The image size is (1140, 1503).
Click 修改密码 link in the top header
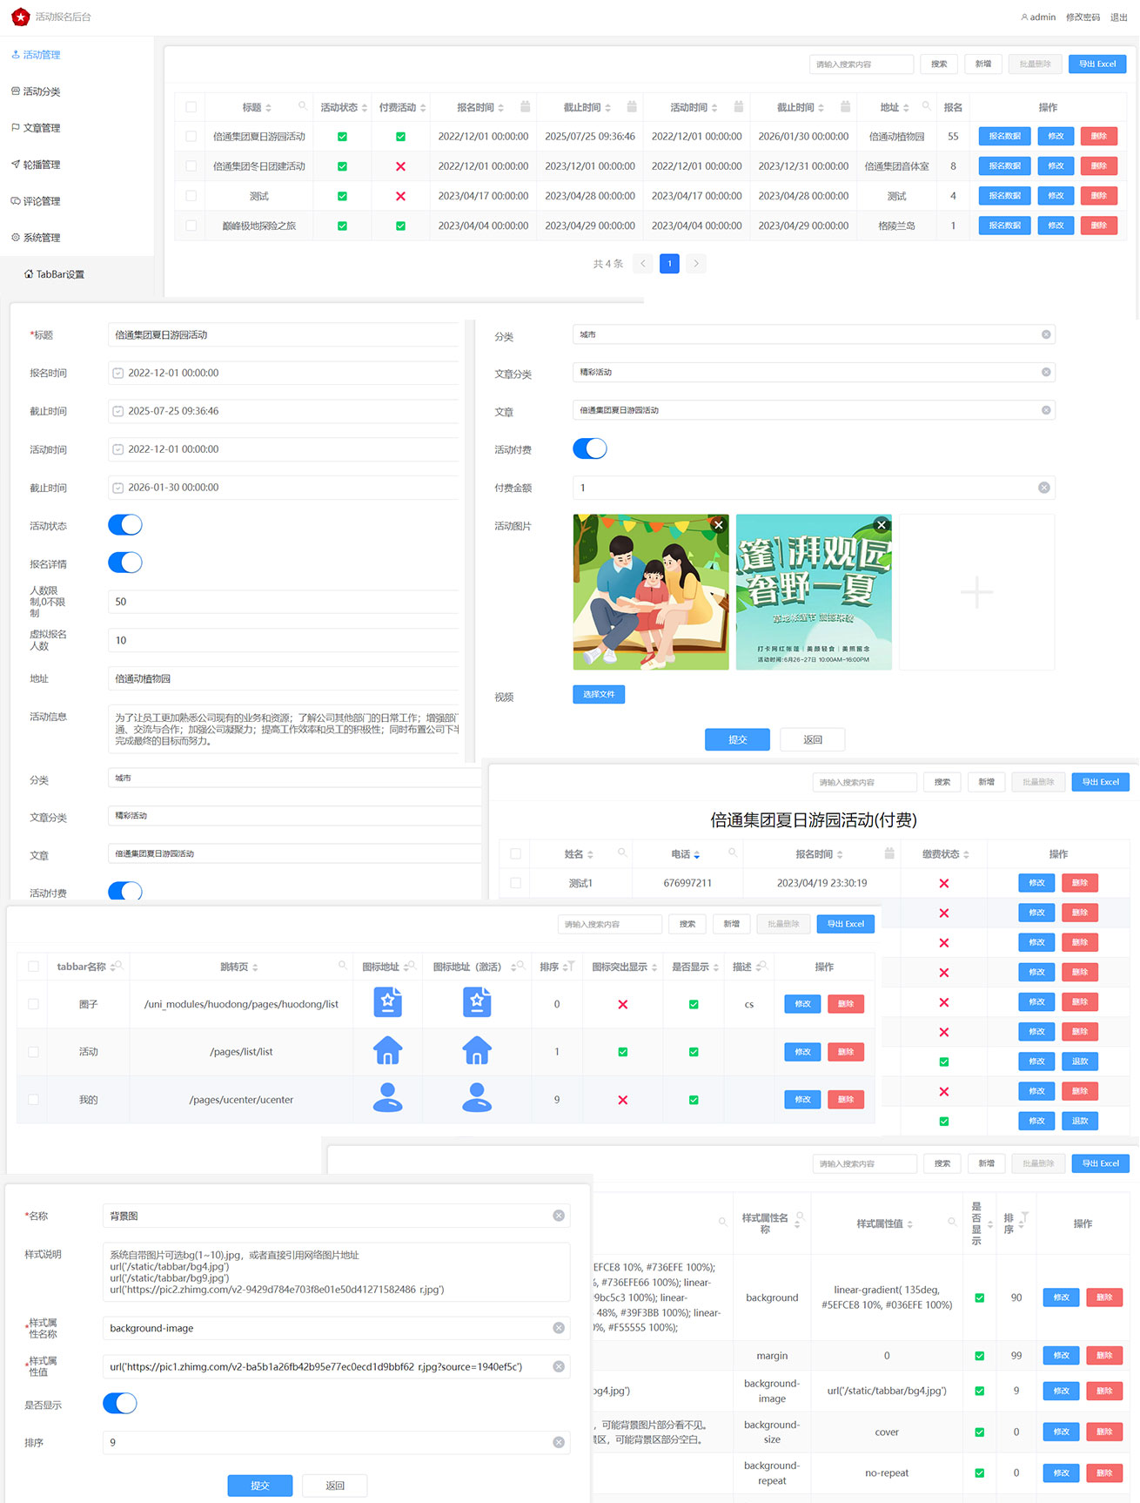[1083, 17]
